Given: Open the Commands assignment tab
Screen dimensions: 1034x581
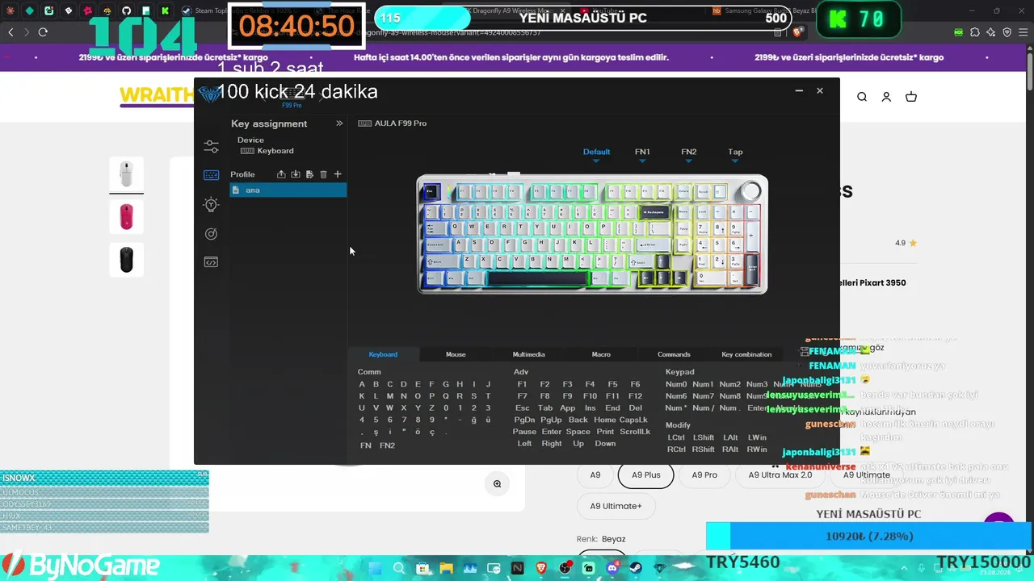Looking at the screenshot, I should click(x=674, y=354).
